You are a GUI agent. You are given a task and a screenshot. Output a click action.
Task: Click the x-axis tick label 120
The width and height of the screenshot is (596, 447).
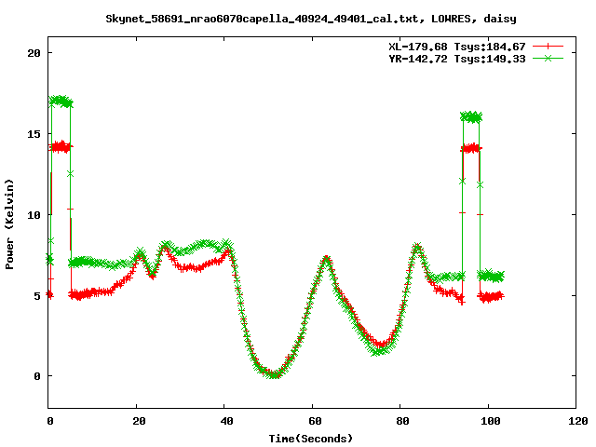[x=578, y=421]
